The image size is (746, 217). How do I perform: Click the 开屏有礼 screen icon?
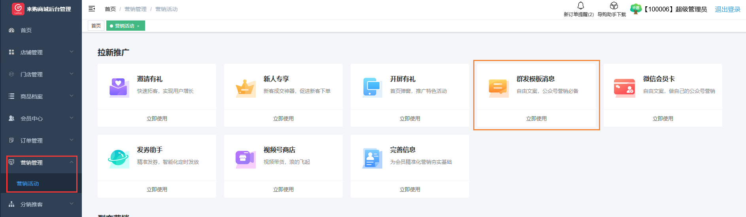372,87
